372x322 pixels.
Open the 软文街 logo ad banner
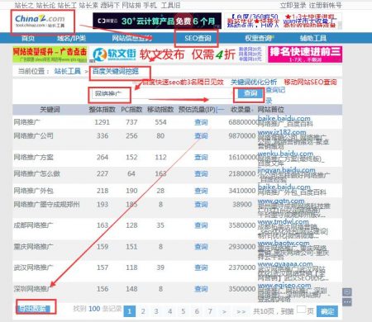pyautogui.click(x=114, y=54)
